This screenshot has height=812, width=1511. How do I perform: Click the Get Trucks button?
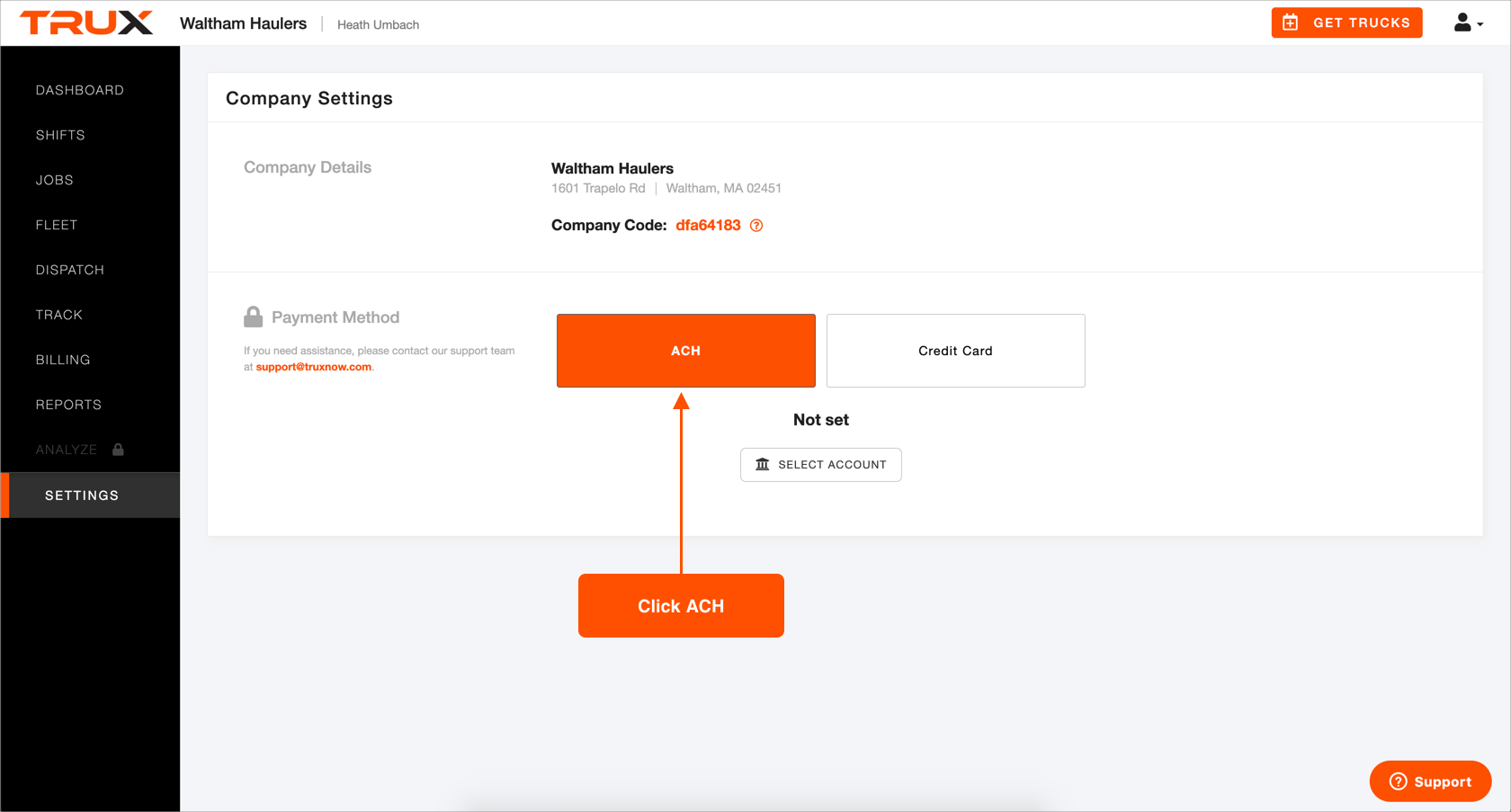[x=1346, y=22]
